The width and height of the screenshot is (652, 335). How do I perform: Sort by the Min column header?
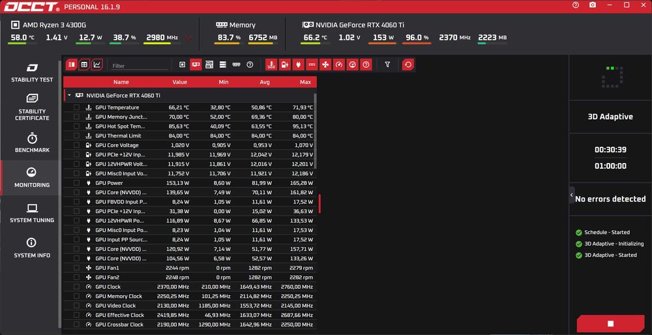coord(224,82)
